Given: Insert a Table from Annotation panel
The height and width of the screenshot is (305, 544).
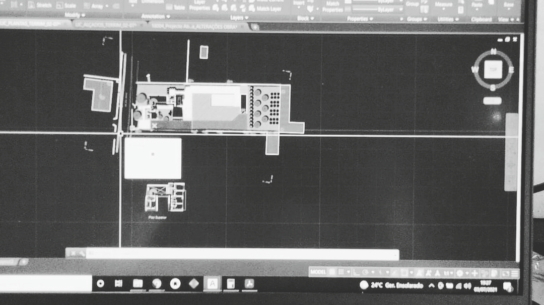Looking at the screenshot, I should coord(176,7).
